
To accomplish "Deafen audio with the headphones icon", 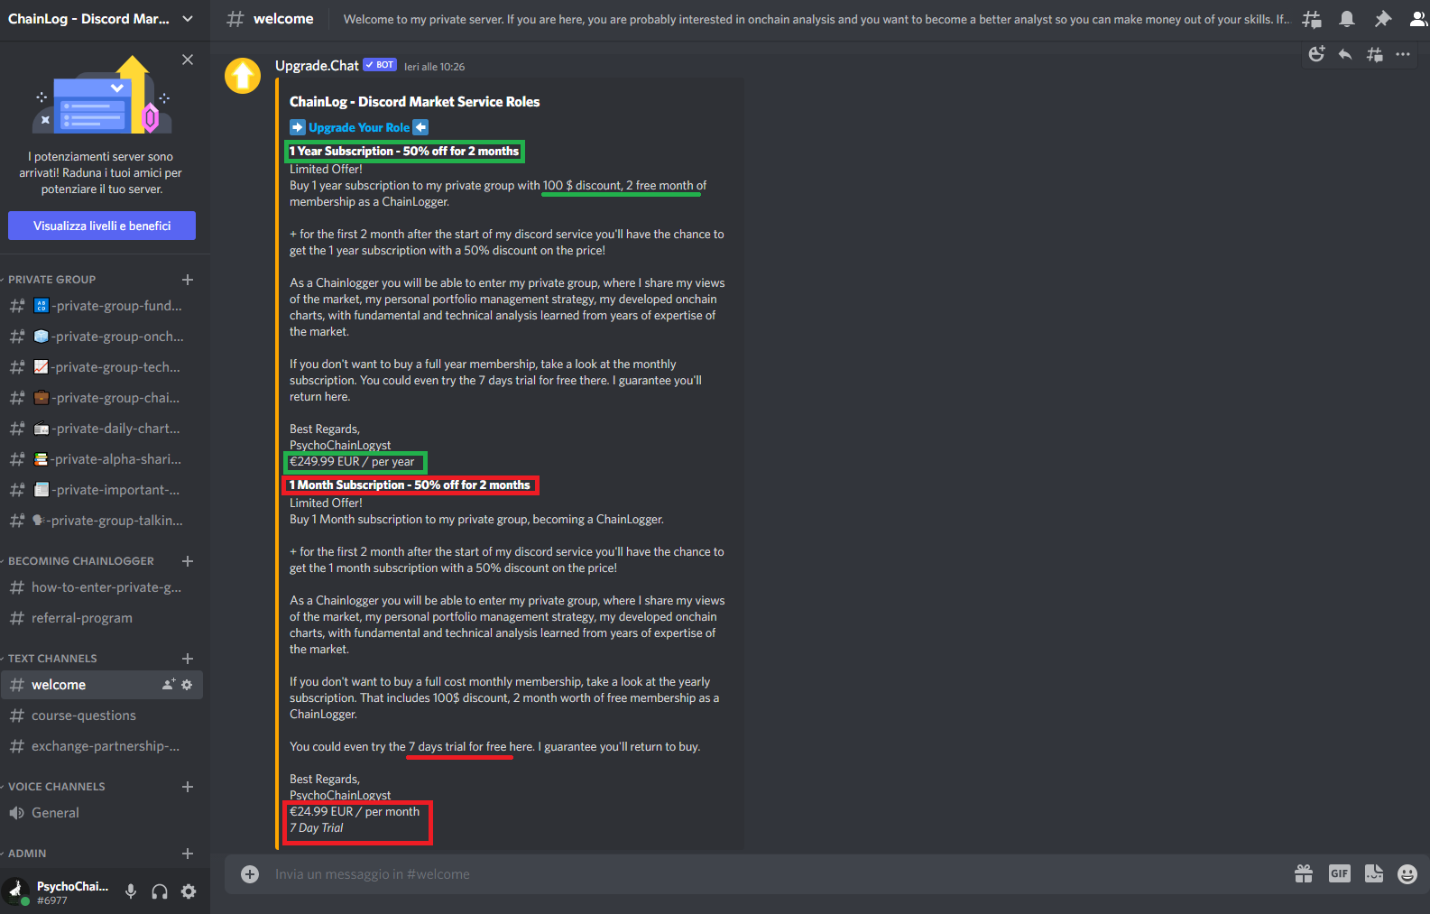I will pos(160,891).
